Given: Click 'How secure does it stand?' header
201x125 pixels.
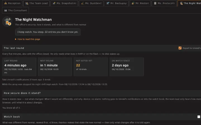Looking at the screenshot, I should click(22, 93).
